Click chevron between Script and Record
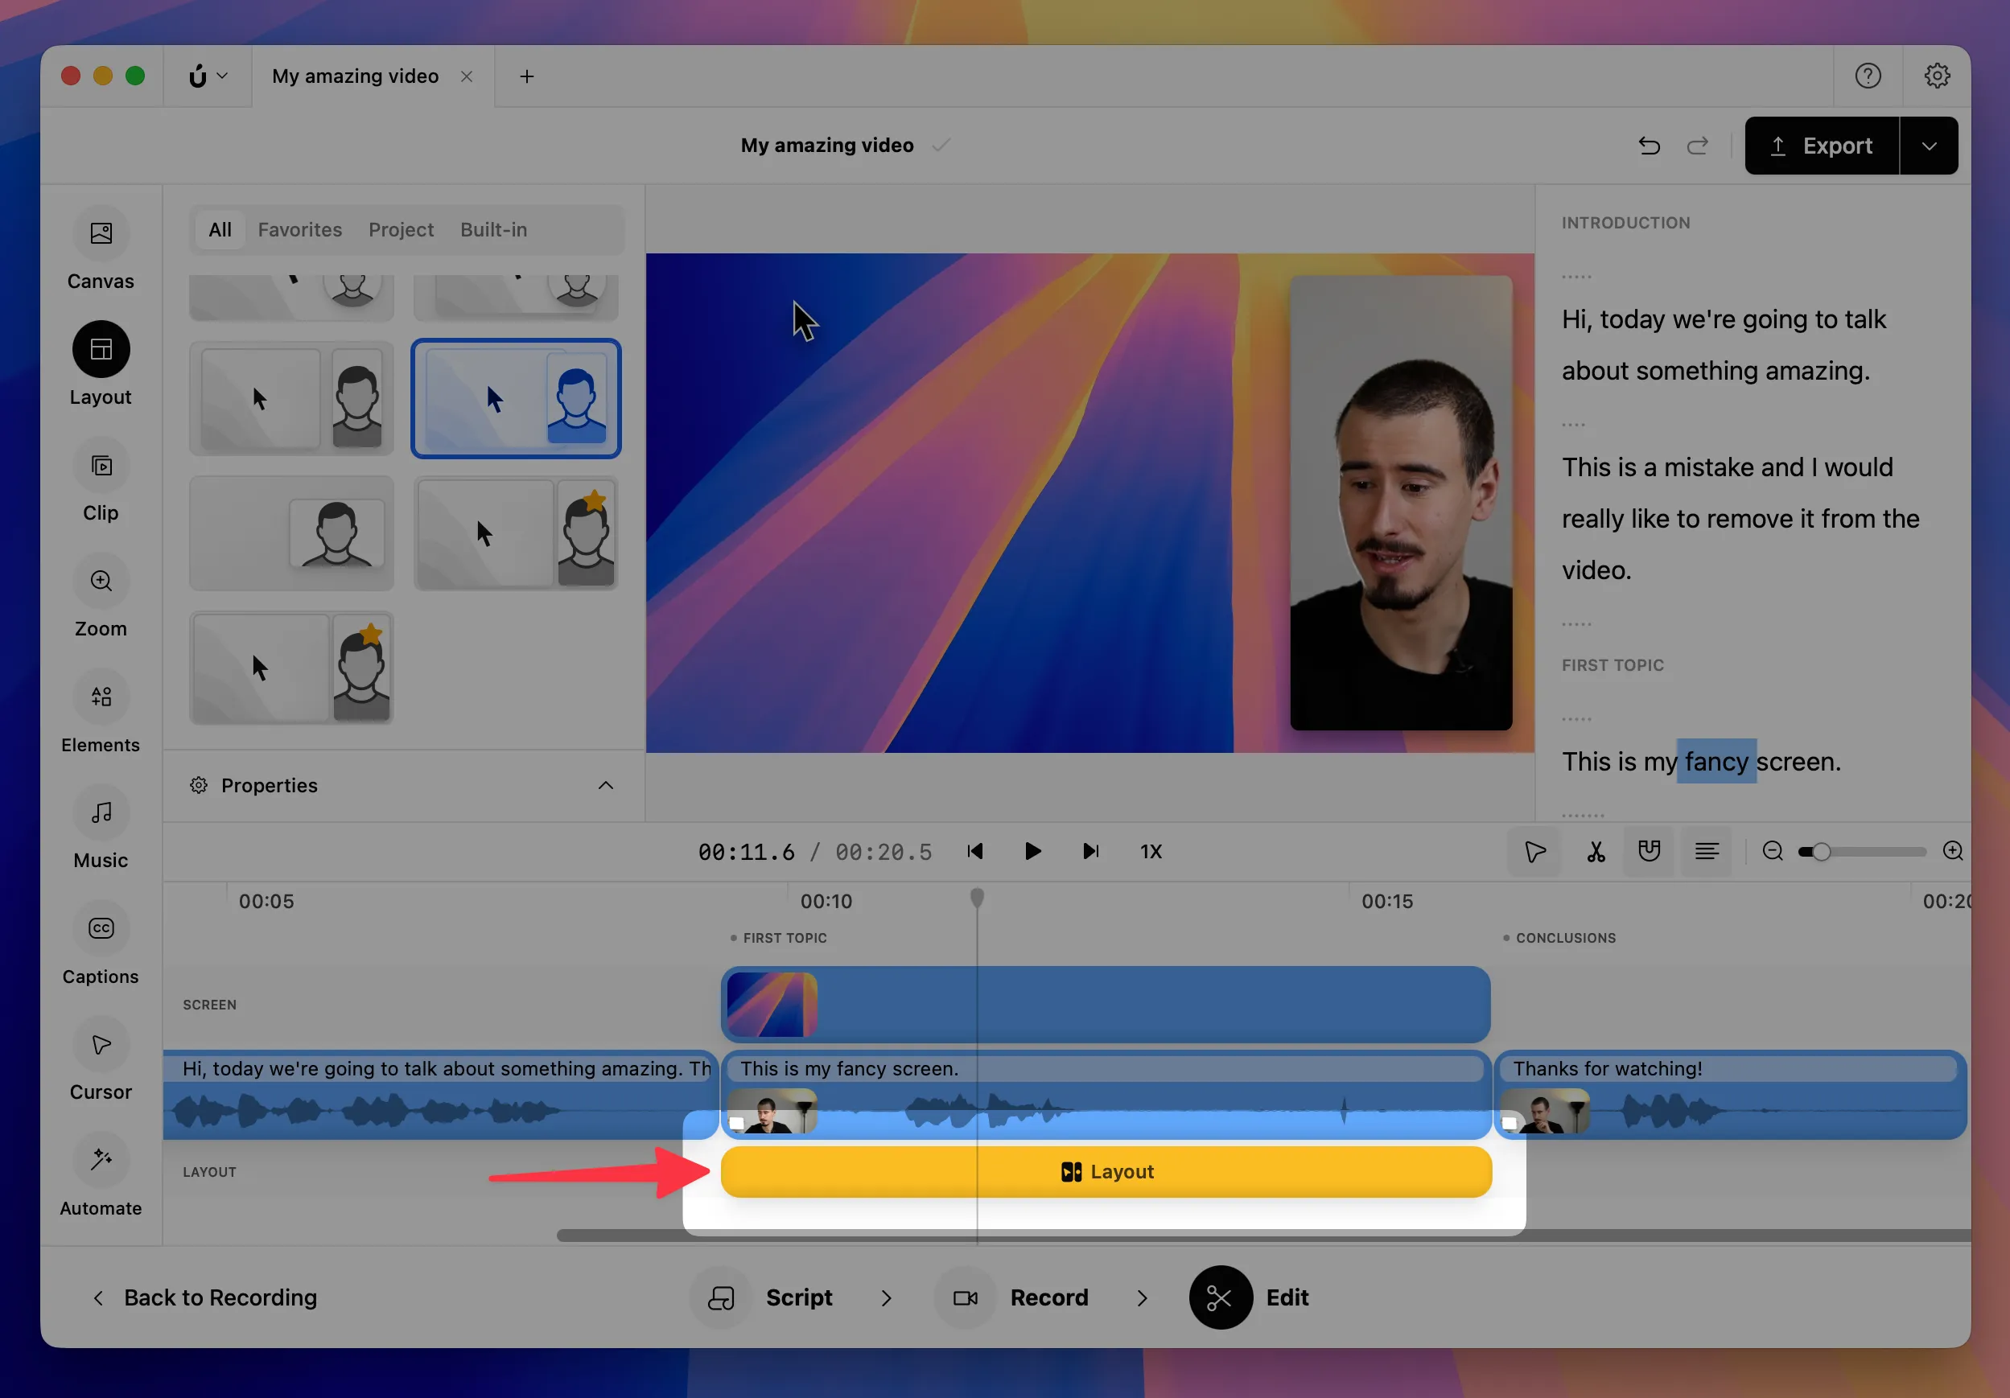Viewport: 2010px width, 1398px height. (886, 1297)
